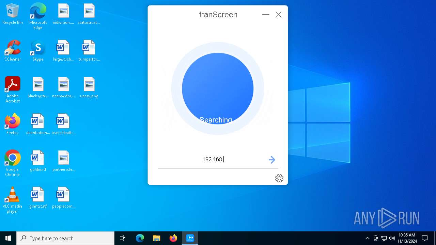Viewport: 436px width, 245px height.
Task: Open Adobe Acrobat desktop shortcut
Action: [x=13, y=89]
